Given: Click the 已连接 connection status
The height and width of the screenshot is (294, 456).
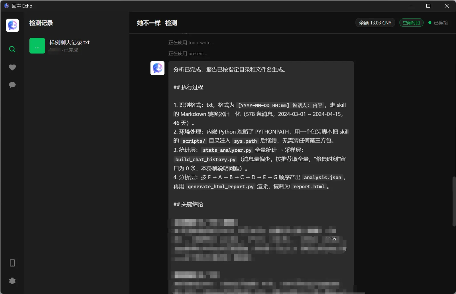Looking at the screenshot, I should [x=438, y=23].
